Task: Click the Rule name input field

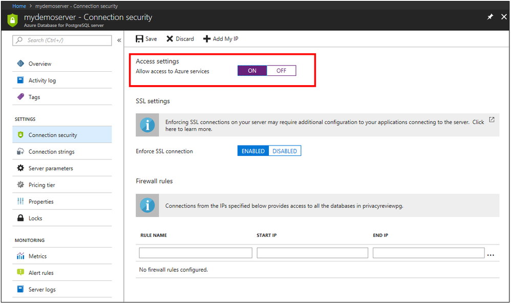Action: [x=196, y=253]
